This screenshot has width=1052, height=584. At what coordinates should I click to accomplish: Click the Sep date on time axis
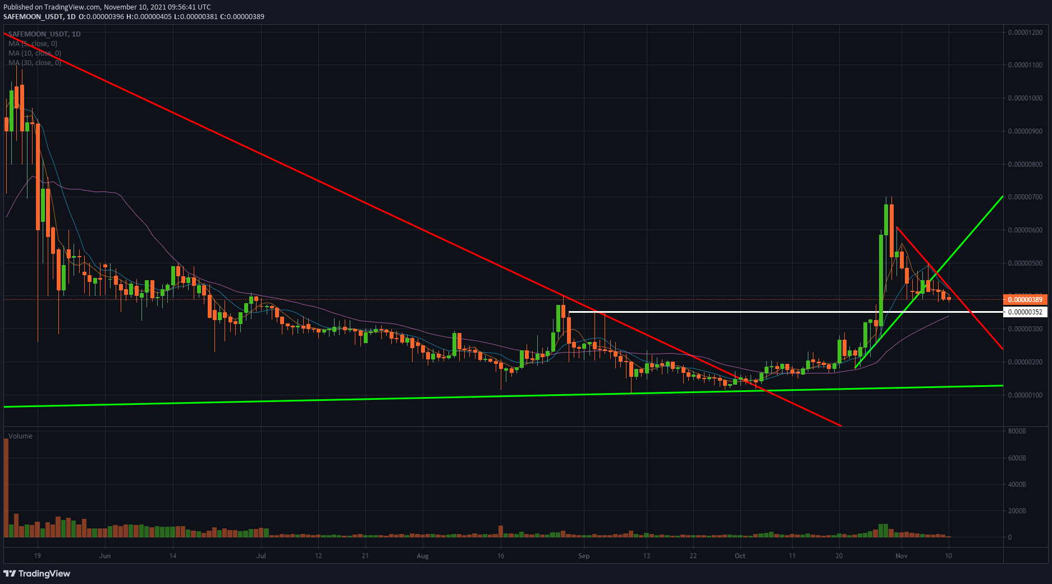[584, 556]
